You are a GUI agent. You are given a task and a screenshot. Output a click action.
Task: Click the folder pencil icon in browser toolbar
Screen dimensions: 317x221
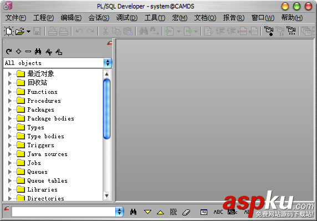coord(59,52)
